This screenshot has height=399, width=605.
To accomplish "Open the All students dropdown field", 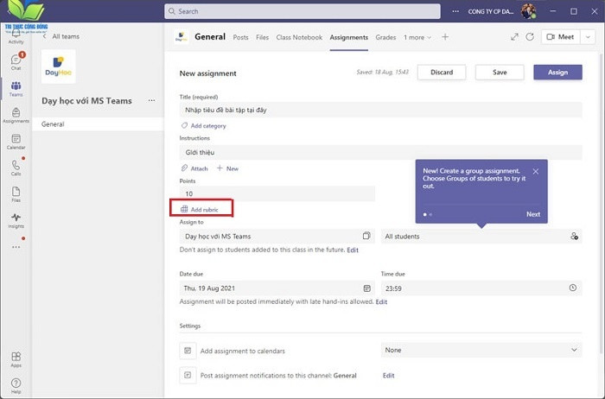I will click(x=481, y=237).
